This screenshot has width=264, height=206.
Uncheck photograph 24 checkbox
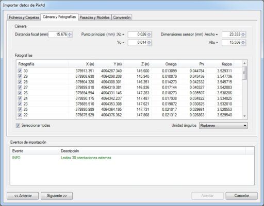click(x=20, y=98)
